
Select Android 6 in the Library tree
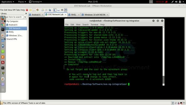pos(13,25)
